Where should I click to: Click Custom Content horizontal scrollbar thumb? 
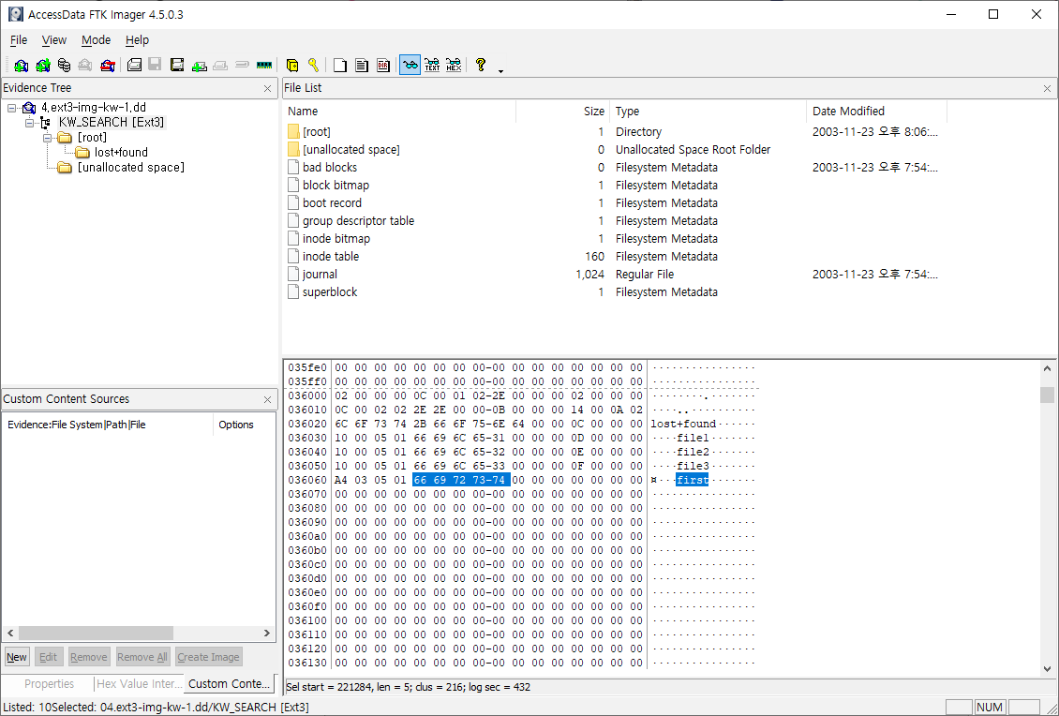(x=96, y=634)
